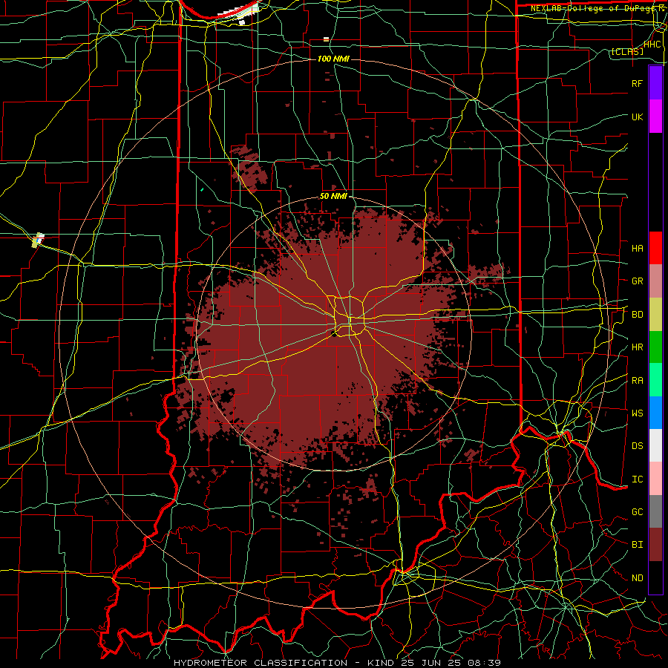Click the BI legend label

click(637, 545)
